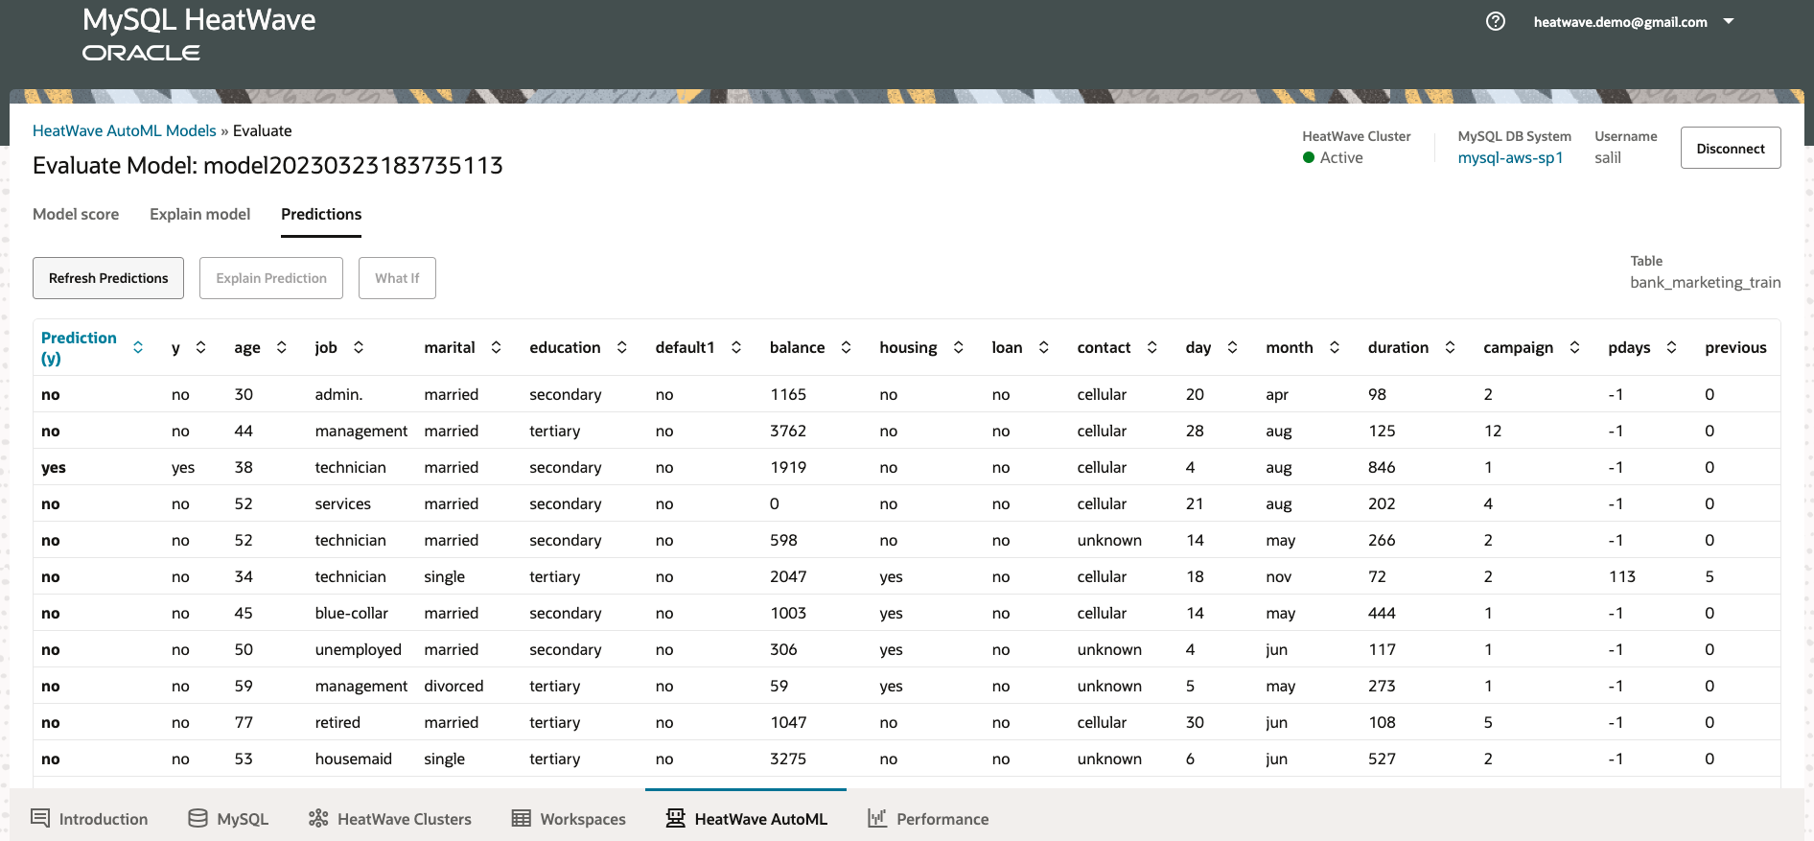Click the 'nov' month cell
This screenshot has width=1814, height=841.
coord(1278,576)
